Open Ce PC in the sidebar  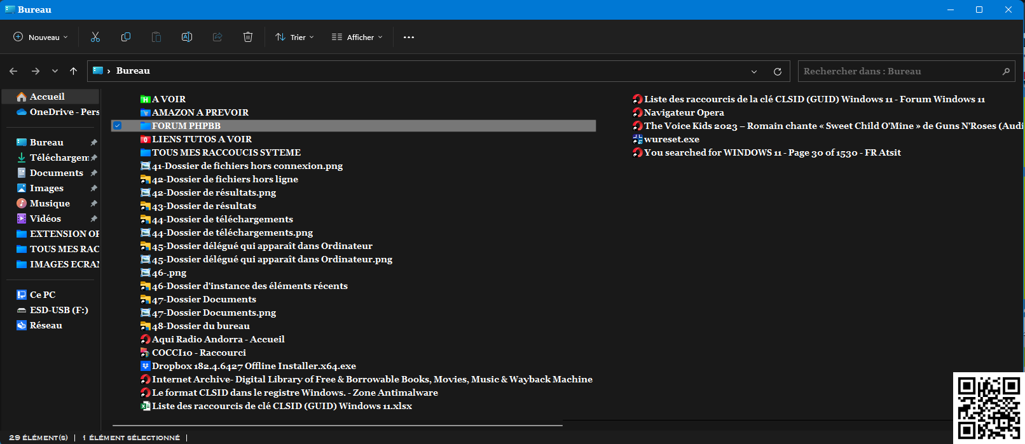(x=42, y=295)
